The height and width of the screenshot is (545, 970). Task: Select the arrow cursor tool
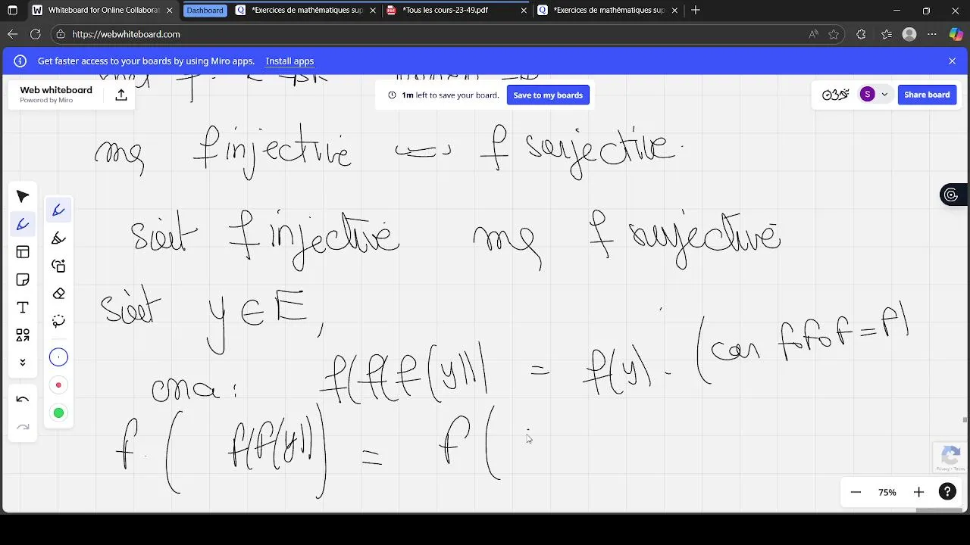click(23, 197)
